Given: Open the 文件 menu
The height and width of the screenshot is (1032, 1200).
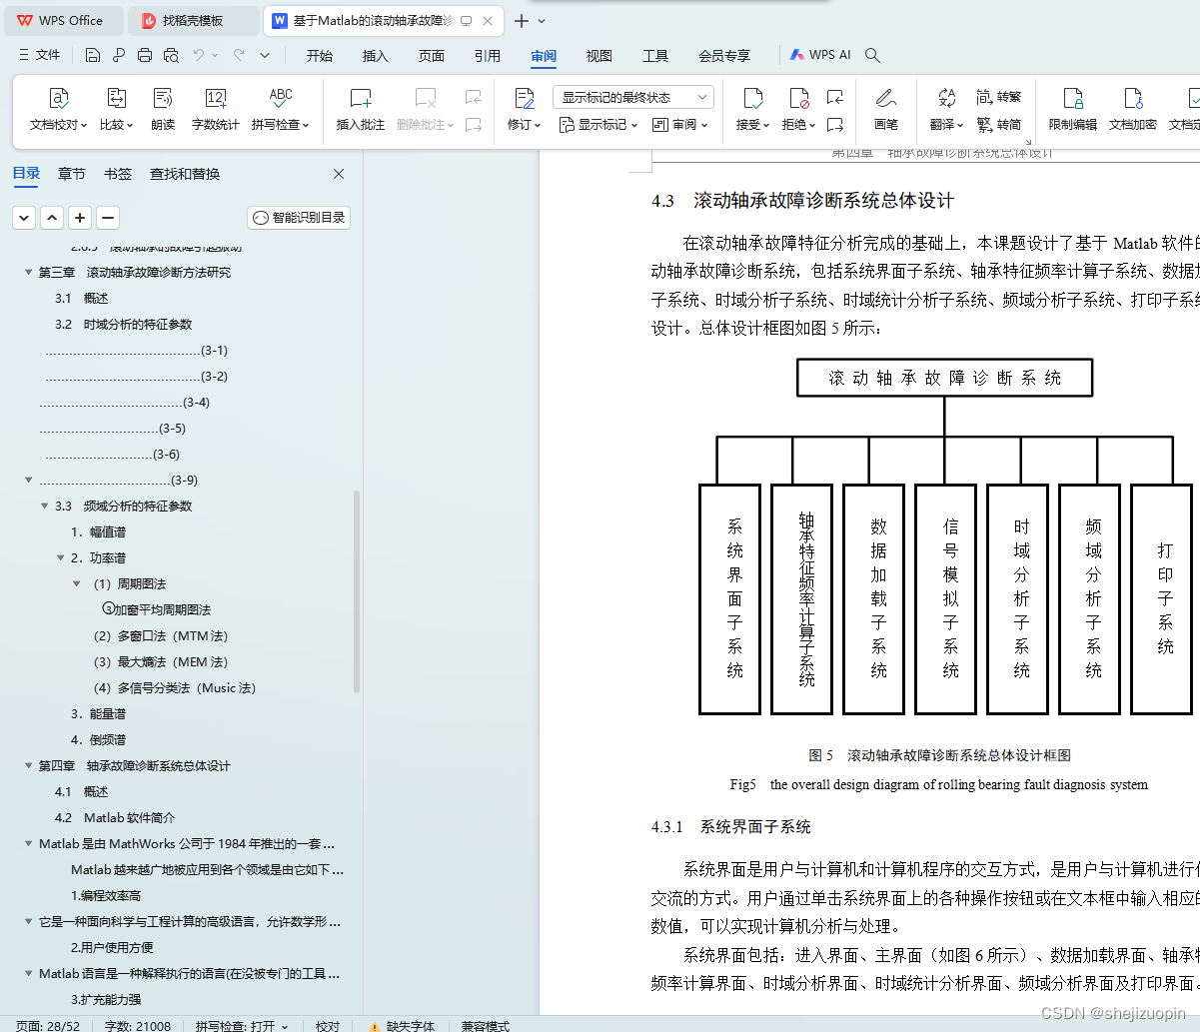Looking at the screenshot, I should [39, 55].
